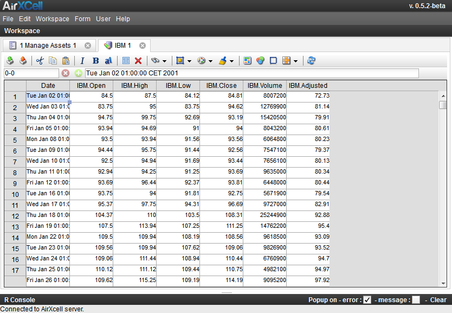
Task: Click the empty square outline icon
Action: point(273,61)
